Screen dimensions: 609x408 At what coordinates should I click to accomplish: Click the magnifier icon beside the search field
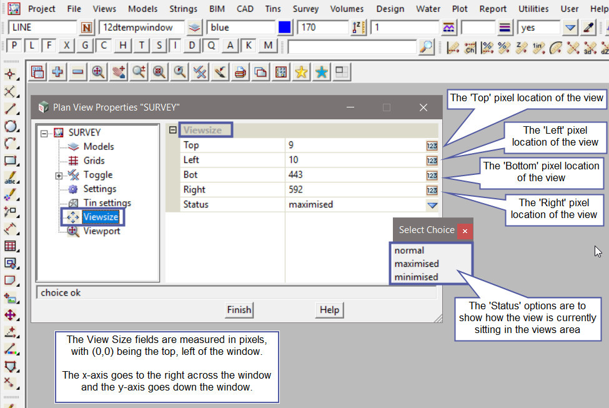pos(426,46)
